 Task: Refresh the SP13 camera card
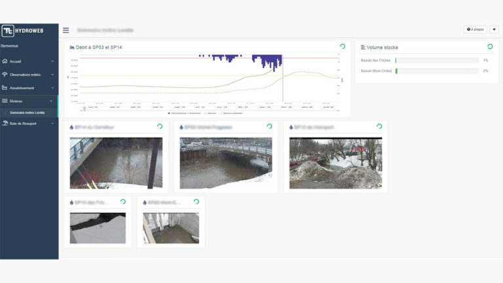click(x=379, y=126)
